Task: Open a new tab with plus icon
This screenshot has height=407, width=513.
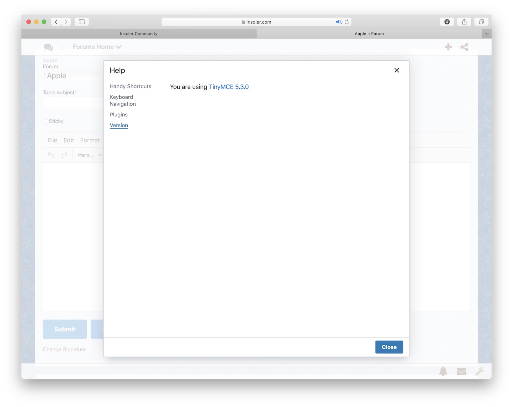Action: point(487,34)
